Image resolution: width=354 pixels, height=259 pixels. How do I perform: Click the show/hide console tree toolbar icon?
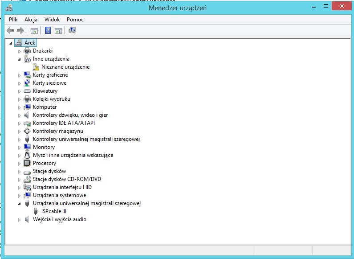pyautogui.click(x=34, y=30)
